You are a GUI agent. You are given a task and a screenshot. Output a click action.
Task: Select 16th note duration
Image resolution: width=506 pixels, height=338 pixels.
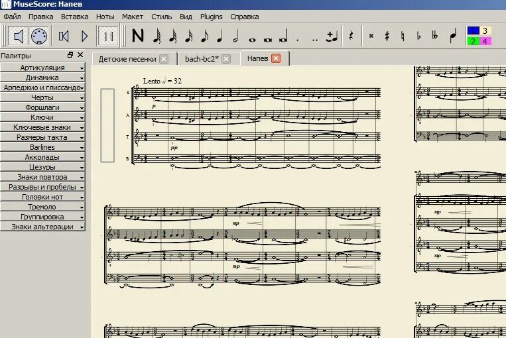[188, 36]
